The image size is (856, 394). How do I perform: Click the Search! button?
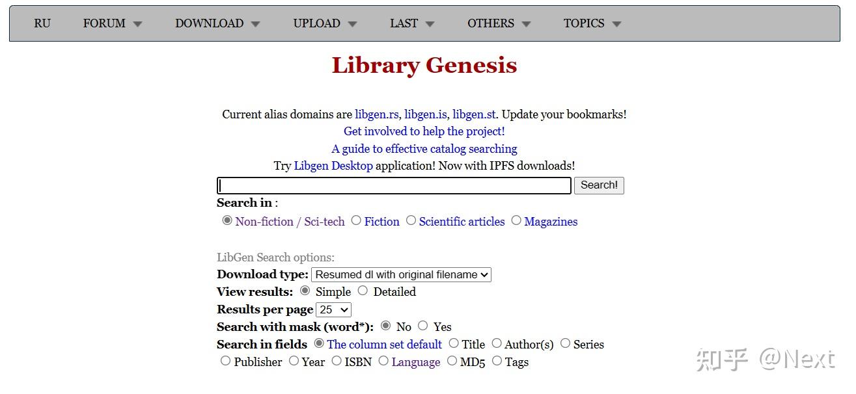pos(599,185)
